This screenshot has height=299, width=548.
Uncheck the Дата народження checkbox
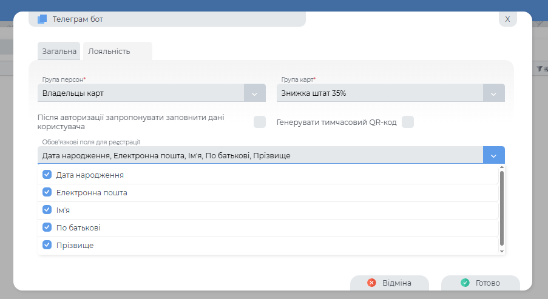click(x=47, y=175)
